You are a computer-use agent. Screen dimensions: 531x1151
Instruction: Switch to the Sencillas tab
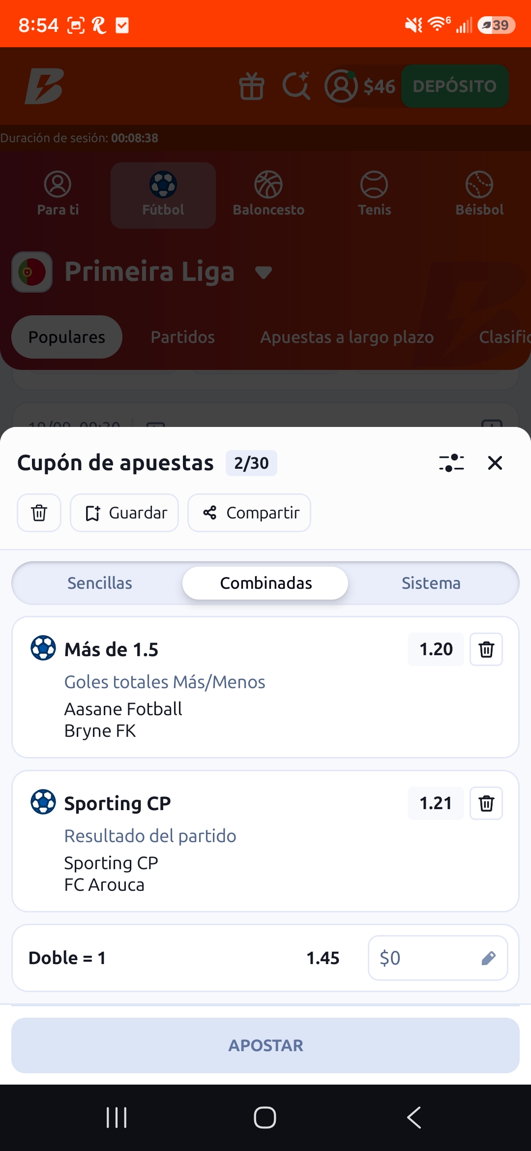point(100,583)
